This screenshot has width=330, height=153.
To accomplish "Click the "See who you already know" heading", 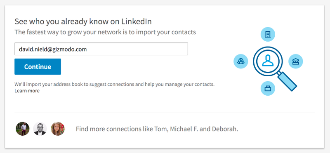I will (83, 21).
